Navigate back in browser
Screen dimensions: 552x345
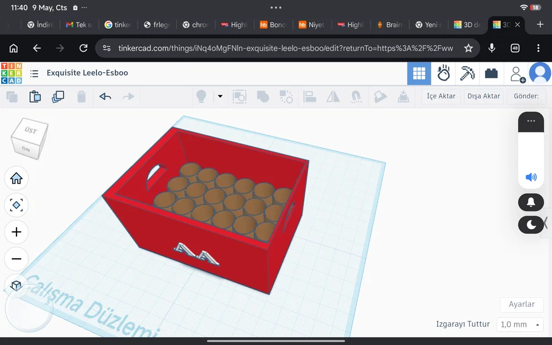pyautogui.click(x=37, y=48)
